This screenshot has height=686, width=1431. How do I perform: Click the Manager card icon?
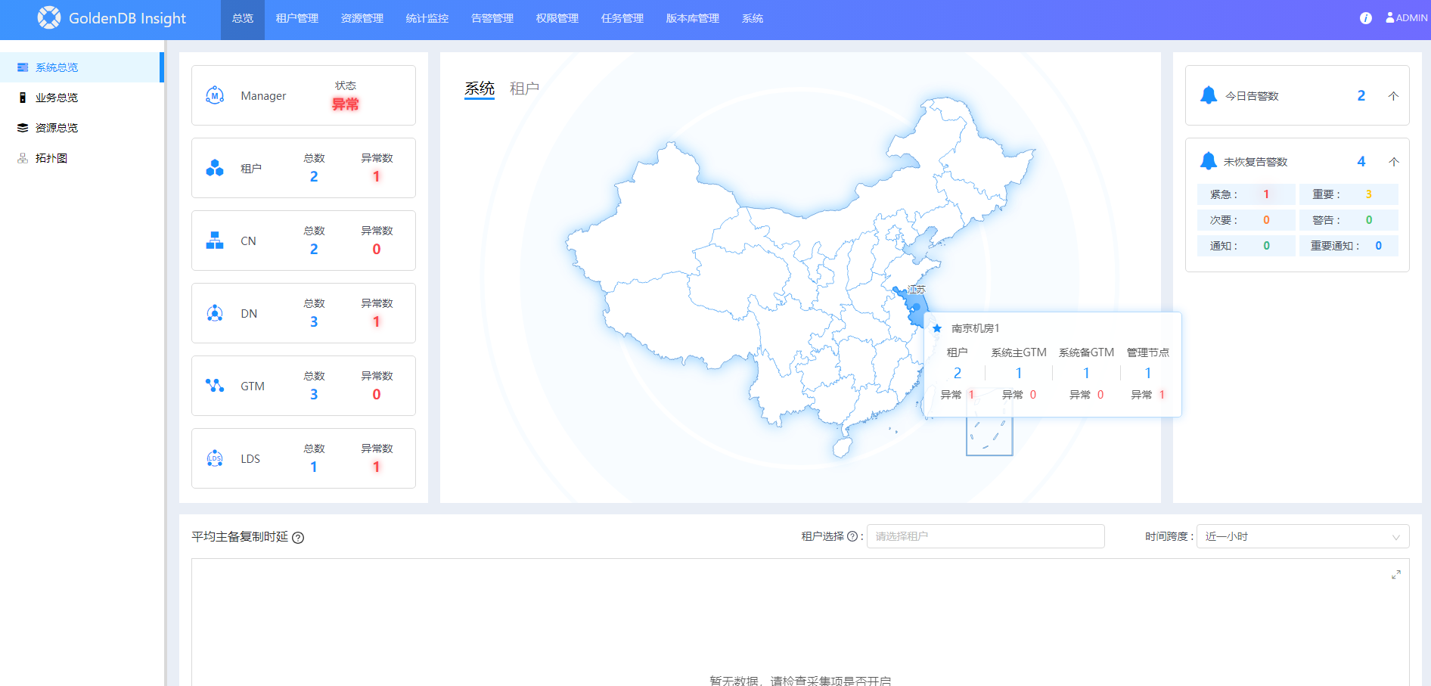[215, 96]
